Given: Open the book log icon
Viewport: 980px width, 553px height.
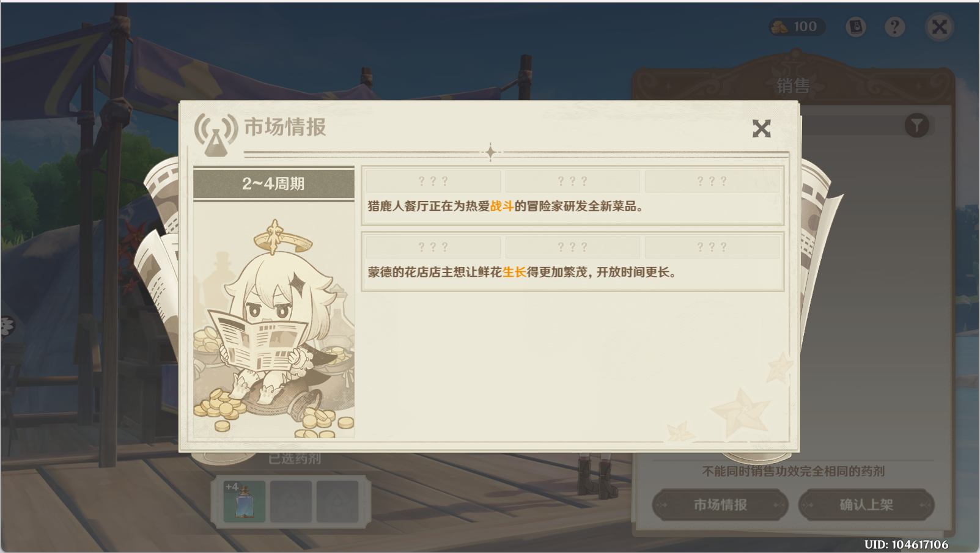Looking at the screenshot, I should click(856, 27).
